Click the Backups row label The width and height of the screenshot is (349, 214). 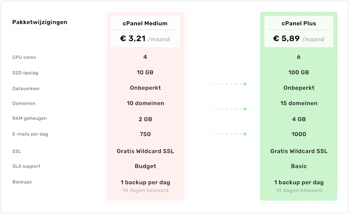coord(22,182)
